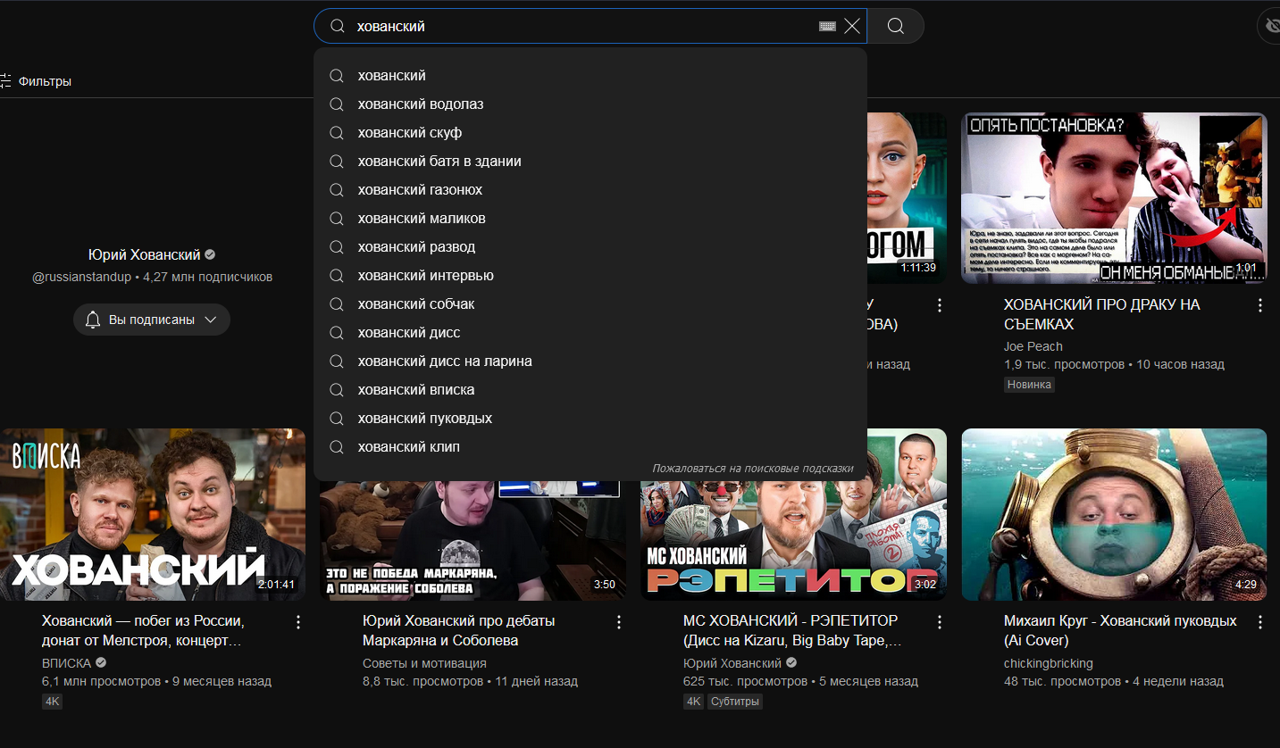Click "1,9 тыс. просмотров • 10 часов назад" text
1280x748 pixels.
1114,364
